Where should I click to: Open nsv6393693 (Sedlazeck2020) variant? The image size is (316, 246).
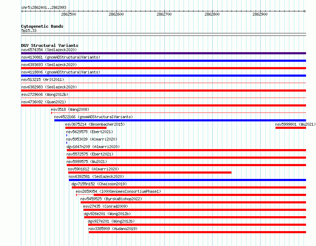coord(49,65)
